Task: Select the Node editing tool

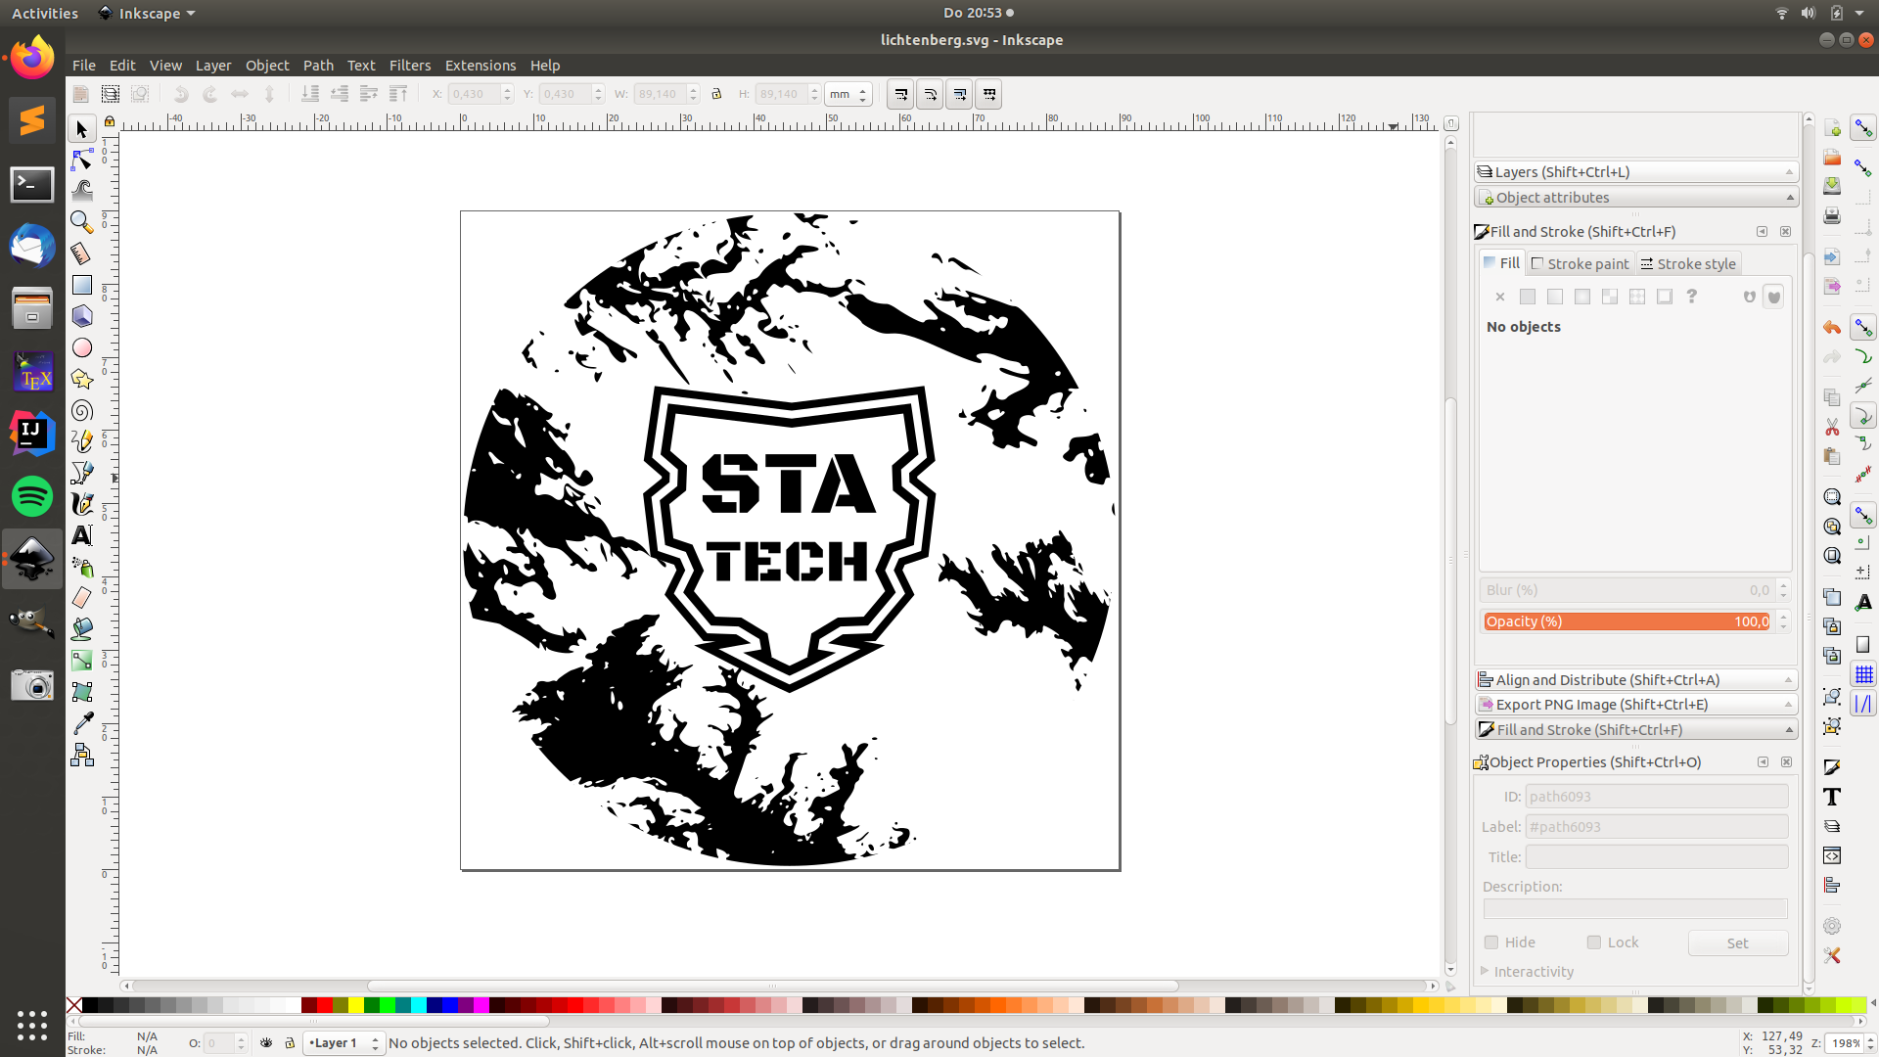Action: pos(81,159)
